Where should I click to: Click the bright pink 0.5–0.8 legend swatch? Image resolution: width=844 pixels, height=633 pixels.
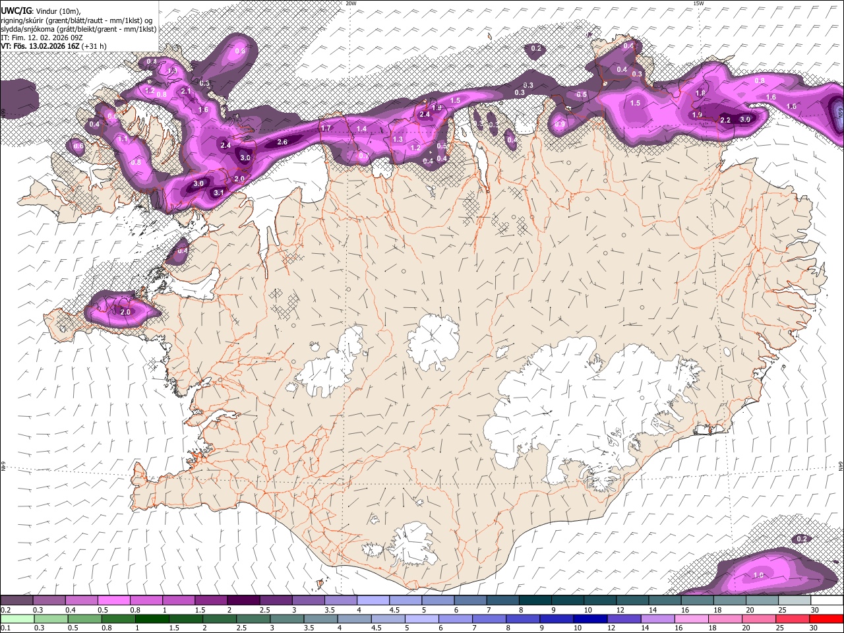click(x=113, y=601)
